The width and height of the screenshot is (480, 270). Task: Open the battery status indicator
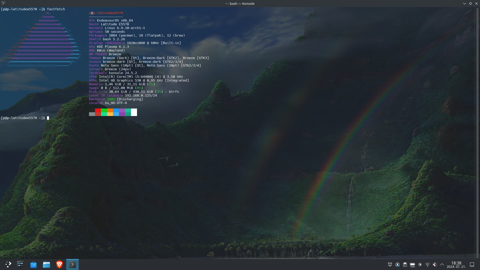tap(412, 264)
